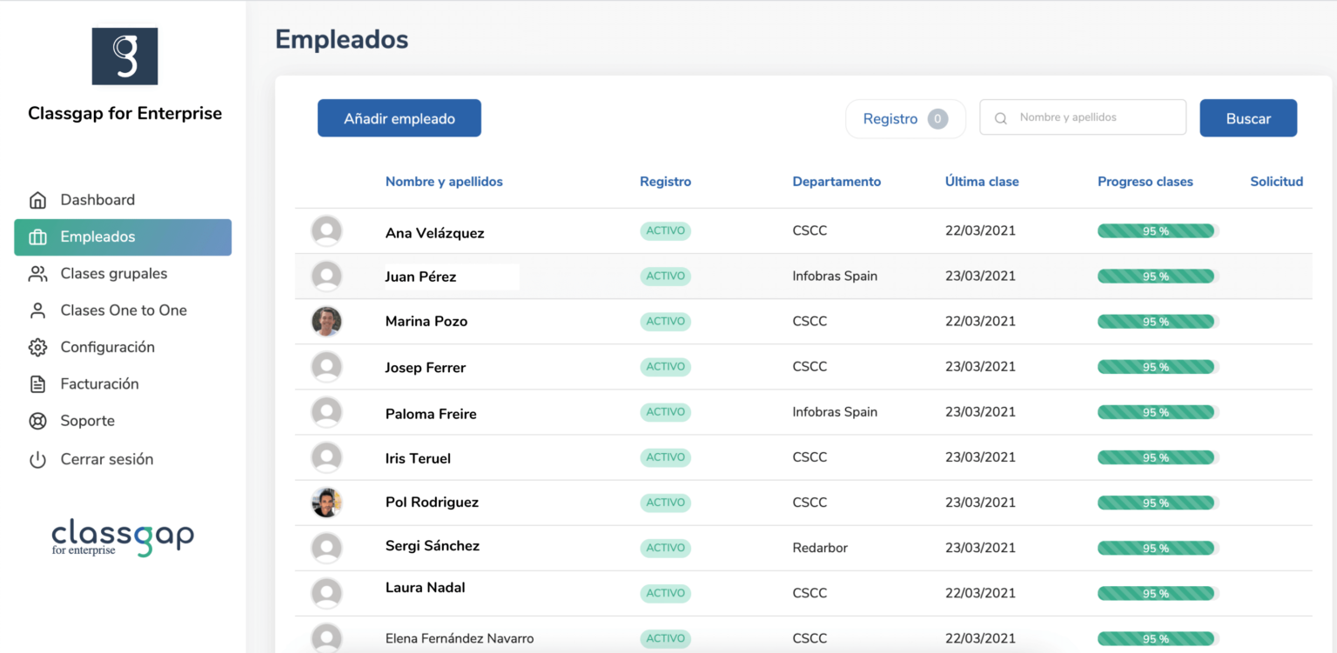This screenshot has height=653, width=1337.
Task: Click the Solicitud column header
Action: 1277,182
